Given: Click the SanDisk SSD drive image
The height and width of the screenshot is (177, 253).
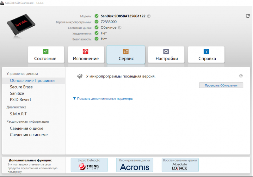Looking at the screenshot, I should 21,25.
